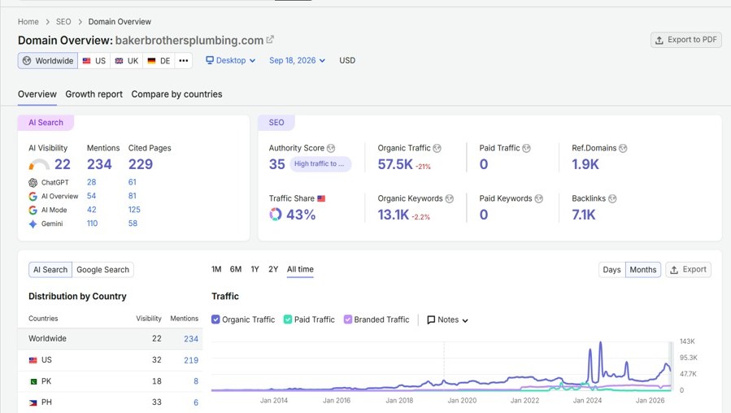Open Compare by countries tab
Screen dimensions: 731x413
(x=176, y=94)
